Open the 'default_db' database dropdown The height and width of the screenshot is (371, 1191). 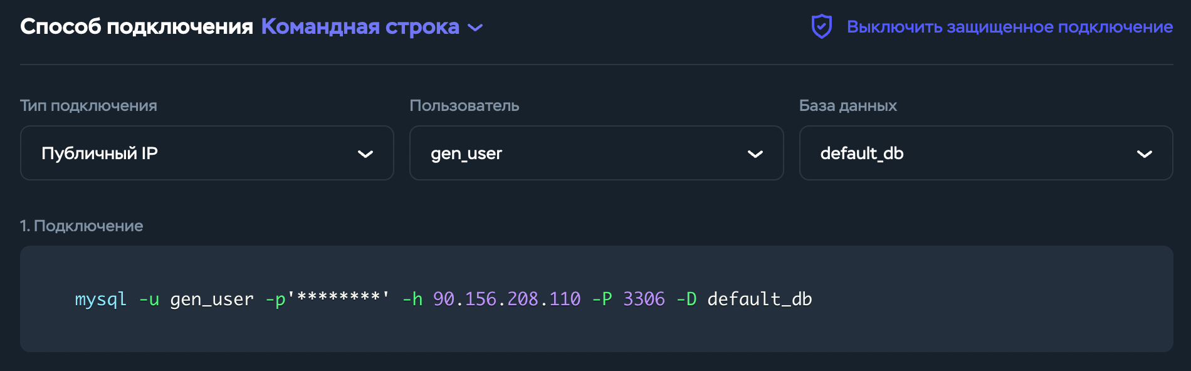[985, 153]
